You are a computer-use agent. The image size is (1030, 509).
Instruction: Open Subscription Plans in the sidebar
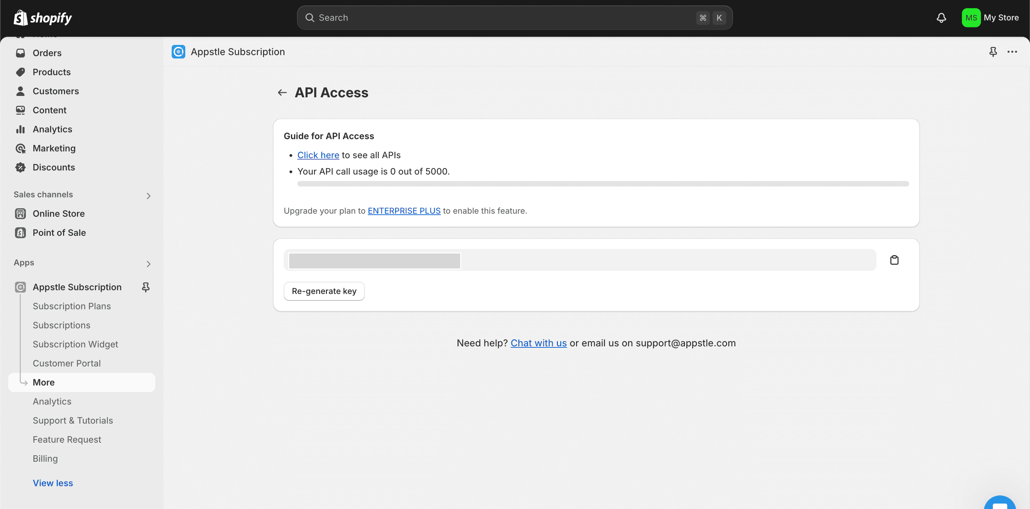[x=72, y=306]
